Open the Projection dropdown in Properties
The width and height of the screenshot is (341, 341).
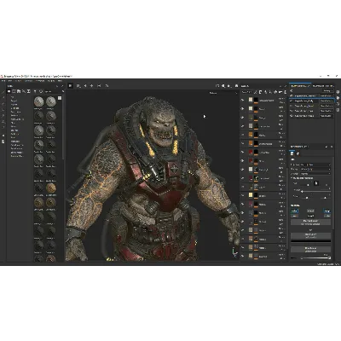pyautogui.click(x=315, y=165)
